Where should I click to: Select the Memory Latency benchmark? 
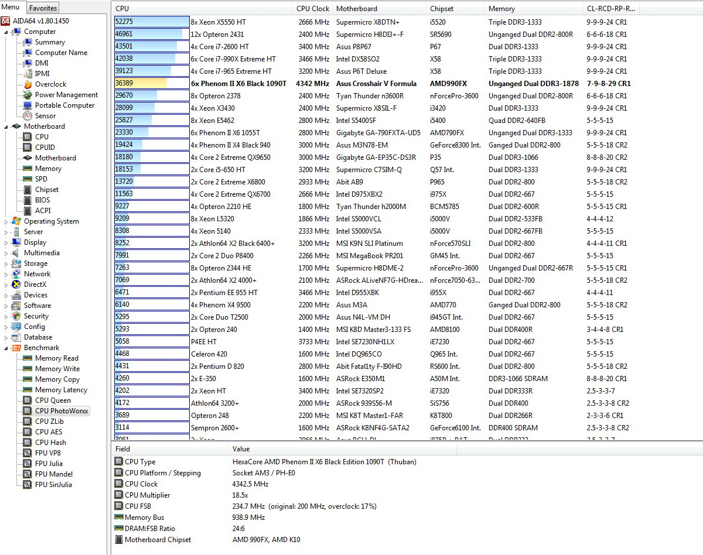pos(61,390)
